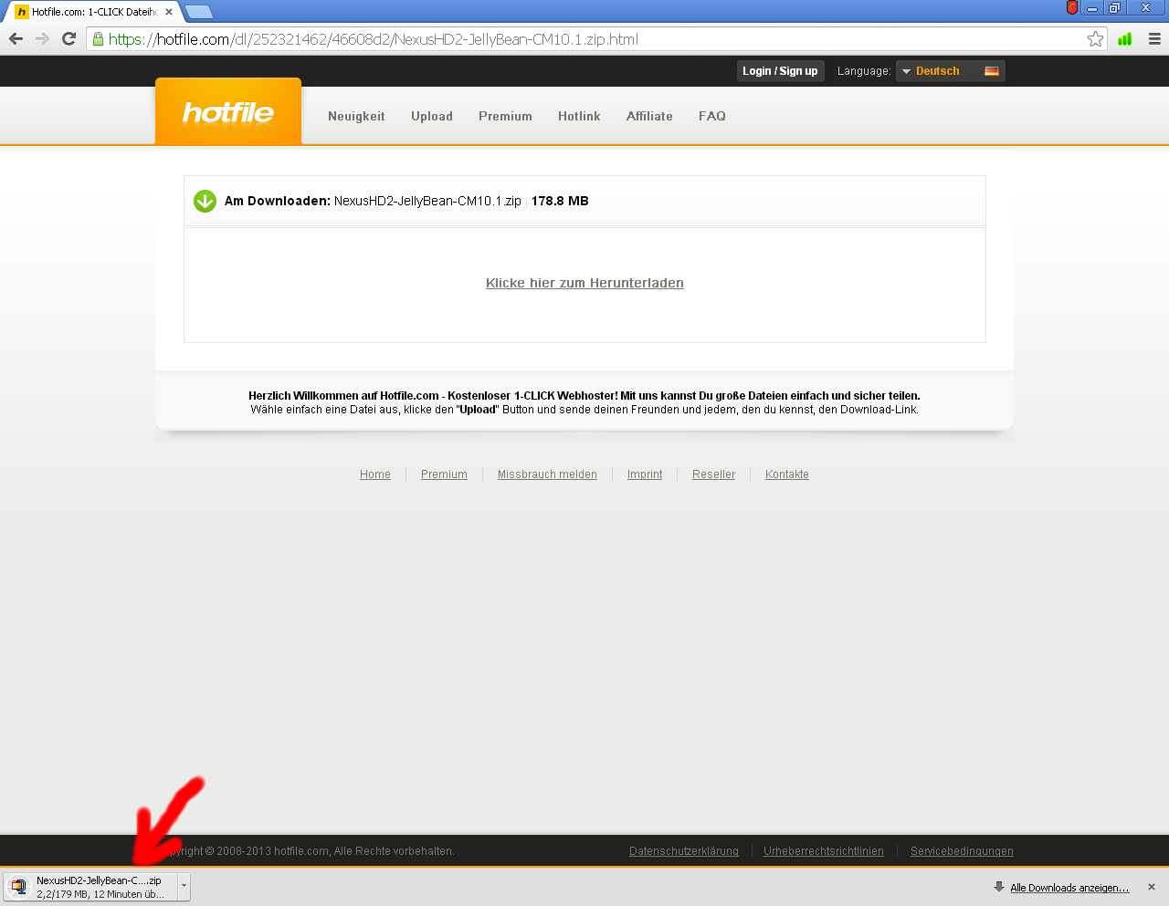Click the URL address bar
The width and height of the screenshot is (1169, 906).
click(x=584, y=39)
